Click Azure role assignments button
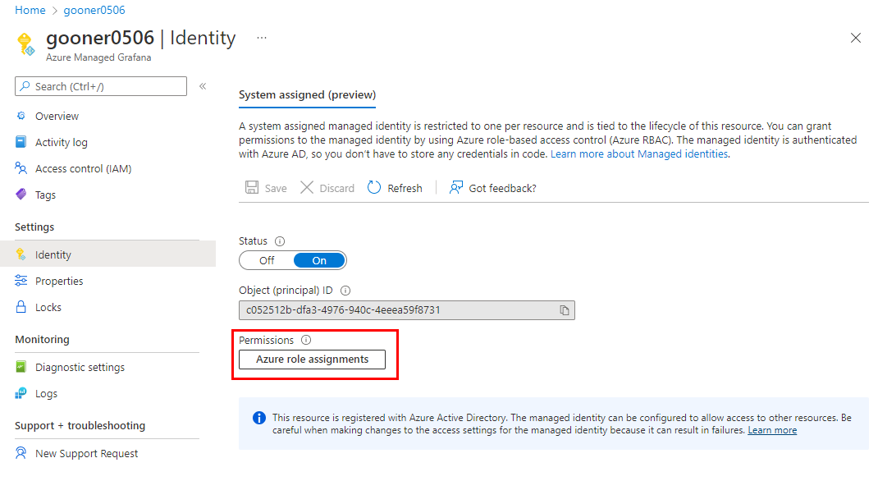The height and width of the screenshot is (481, 878). pyautogui.click(x=313, y=360)
